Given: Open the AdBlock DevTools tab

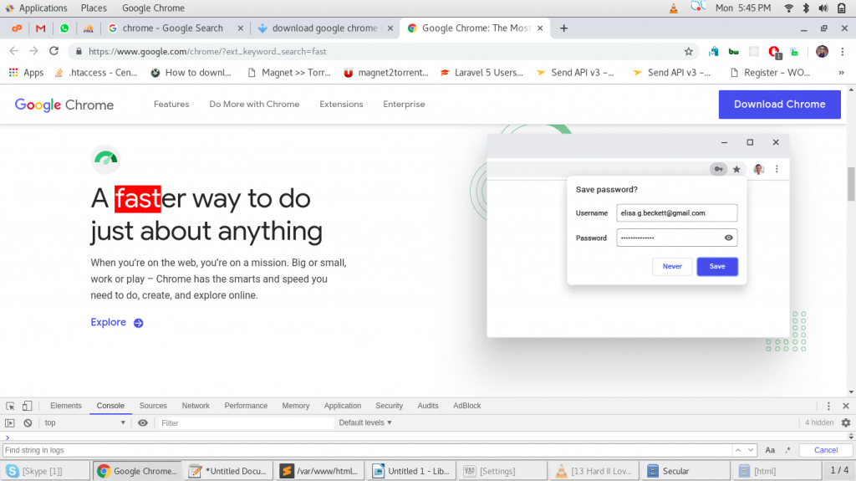Looking at the screenshot, I should pos(466,406).
